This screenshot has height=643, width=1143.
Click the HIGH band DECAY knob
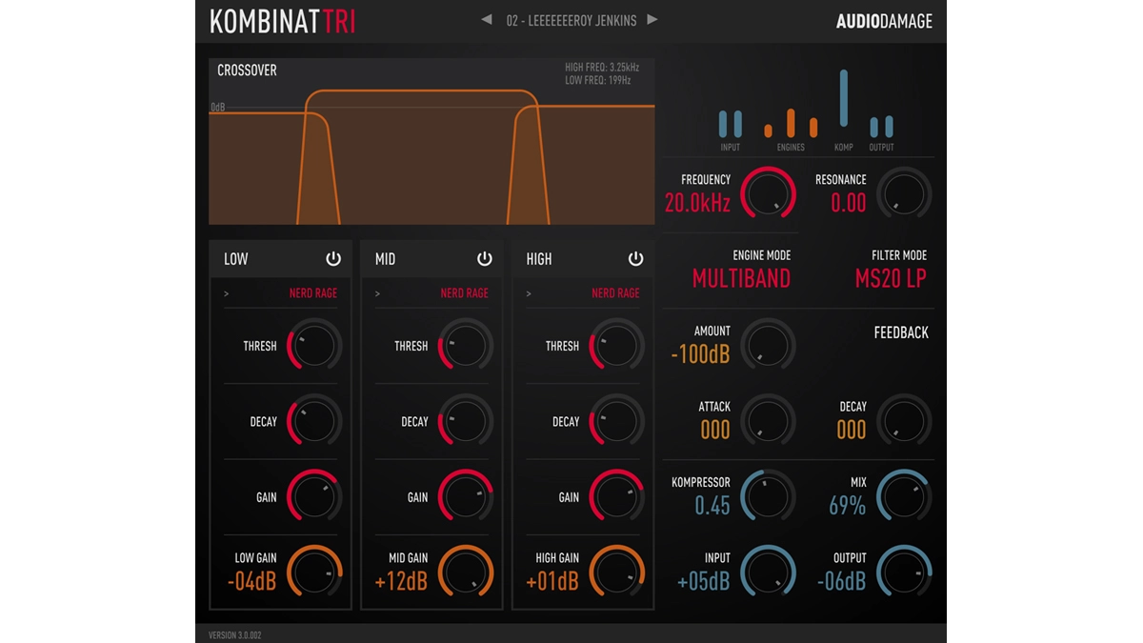tap(617, 421)
